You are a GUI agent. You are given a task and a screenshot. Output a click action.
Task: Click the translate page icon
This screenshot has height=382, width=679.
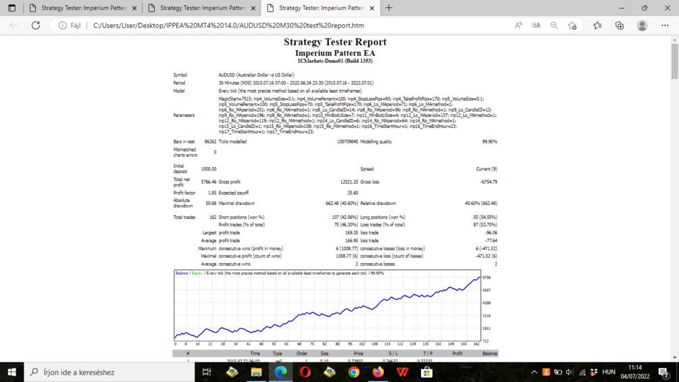536,26
